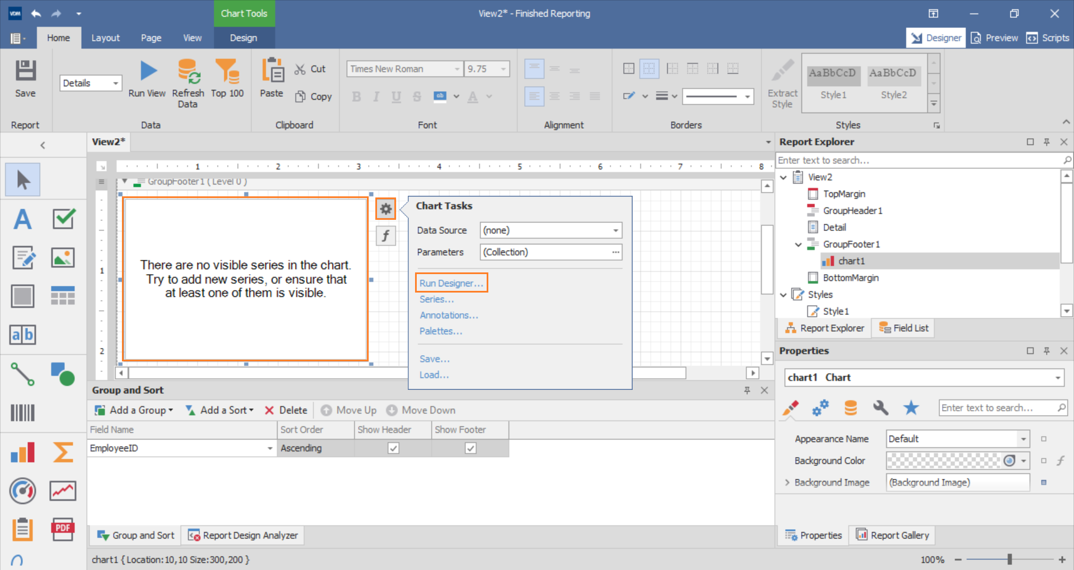
Task: Select the Pointer tool in the toolbox
Action: tap(23, 180)
